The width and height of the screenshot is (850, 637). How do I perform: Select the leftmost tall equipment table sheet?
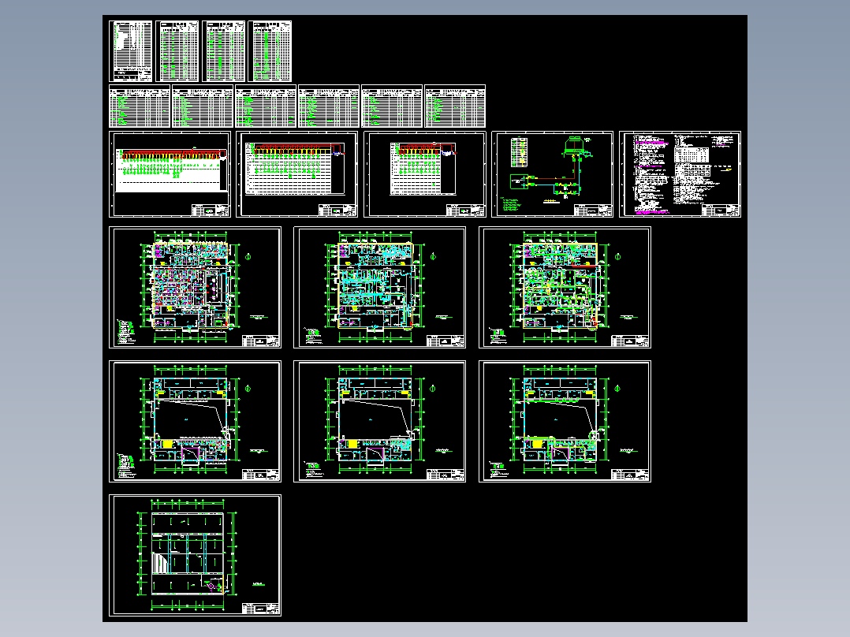(131, 51)
